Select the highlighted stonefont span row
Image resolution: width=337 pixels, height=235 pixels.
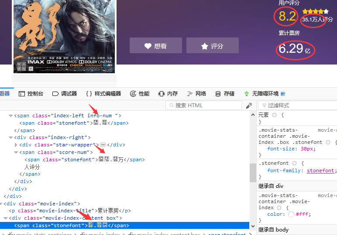pos(125,225)
